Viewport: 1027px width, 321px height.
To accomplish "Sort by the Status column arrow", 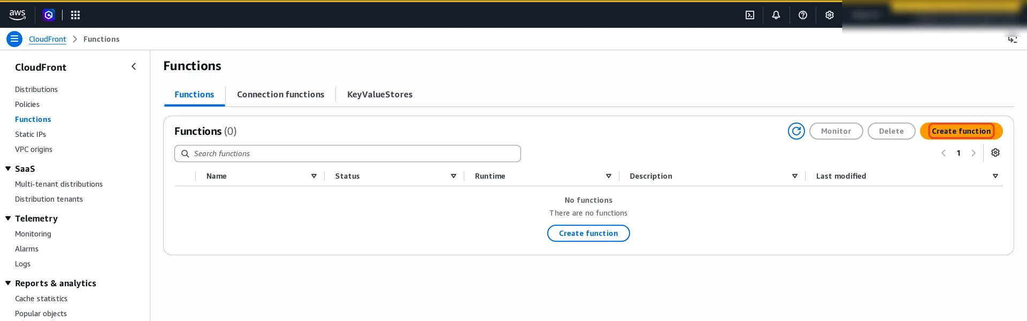I will click(x=454, y=176).
